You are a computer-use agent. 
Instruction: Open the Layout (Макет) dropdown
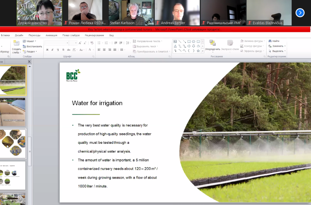click(30, 41)
